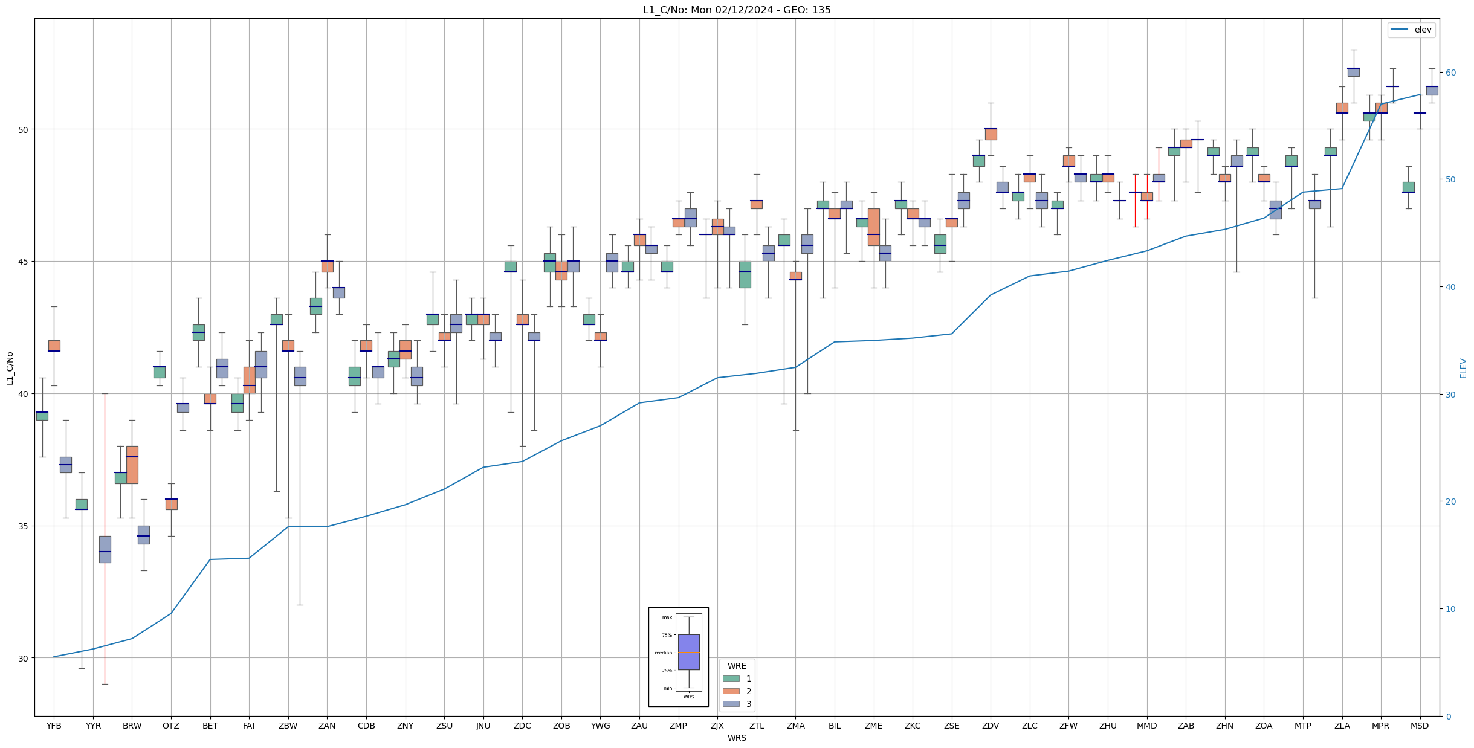The height and width of the screenshot is (748, 1474).
Task: Click the L1_C/No y-axis label
Action: click(x=10, y=368)
